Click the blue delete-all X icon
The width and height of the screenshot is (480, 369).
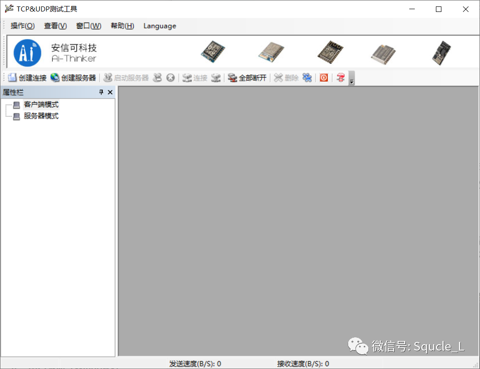[307, 78]
